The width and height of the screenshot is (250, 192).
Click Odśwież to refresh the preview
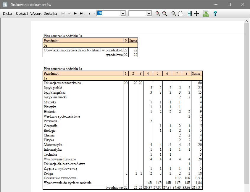pyautogui.click(x=22, y=14)
